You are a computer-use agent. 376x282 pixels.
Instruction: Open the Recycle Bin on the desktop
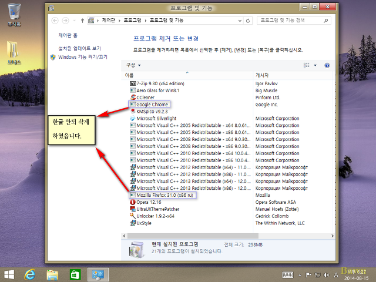click(x=14, y=15)
